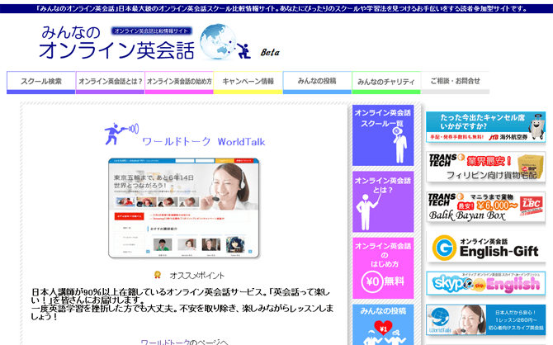Open the オンライン英会話スクール一覧 sidebar tile

coord(383,135)
